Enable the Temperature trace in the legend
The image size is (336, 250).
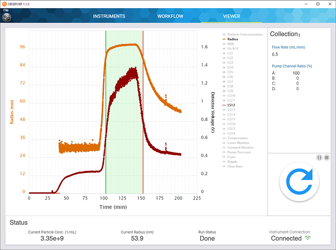point(237,138)
